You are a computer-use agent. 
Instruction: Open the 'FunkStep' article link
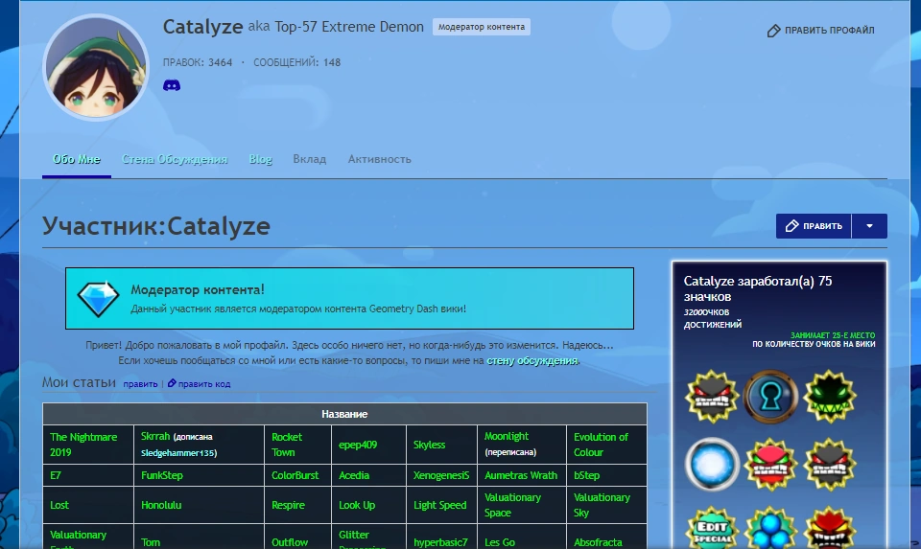(x=161, y=475)
